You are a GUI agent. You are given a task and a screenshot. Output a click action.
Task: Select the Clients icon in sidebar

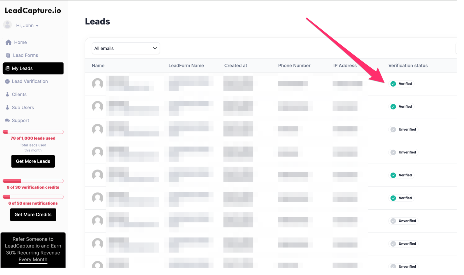[8, 94]
